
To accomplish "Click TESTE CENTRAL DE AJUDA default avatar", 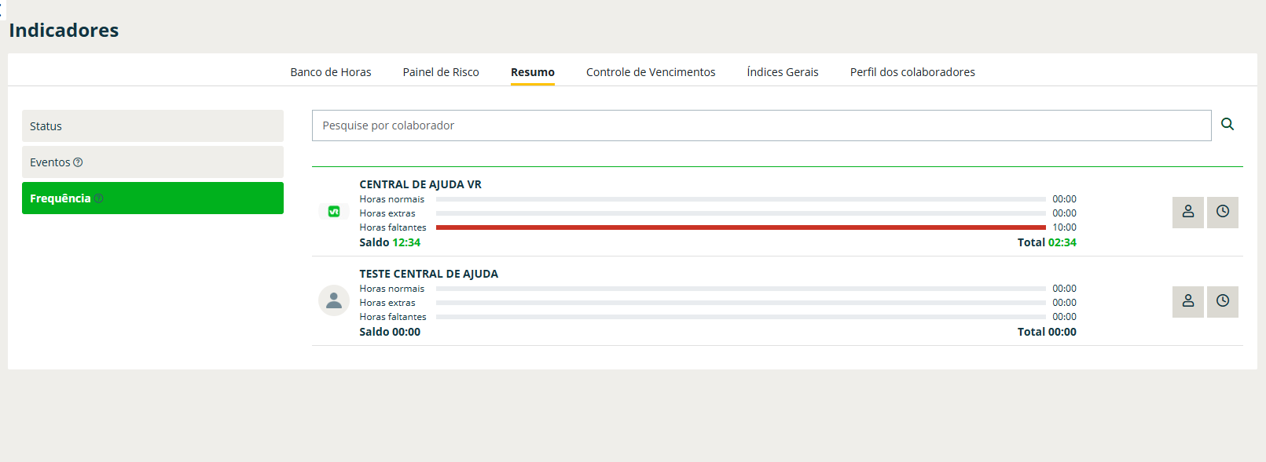I will click(x=334, y=300).
